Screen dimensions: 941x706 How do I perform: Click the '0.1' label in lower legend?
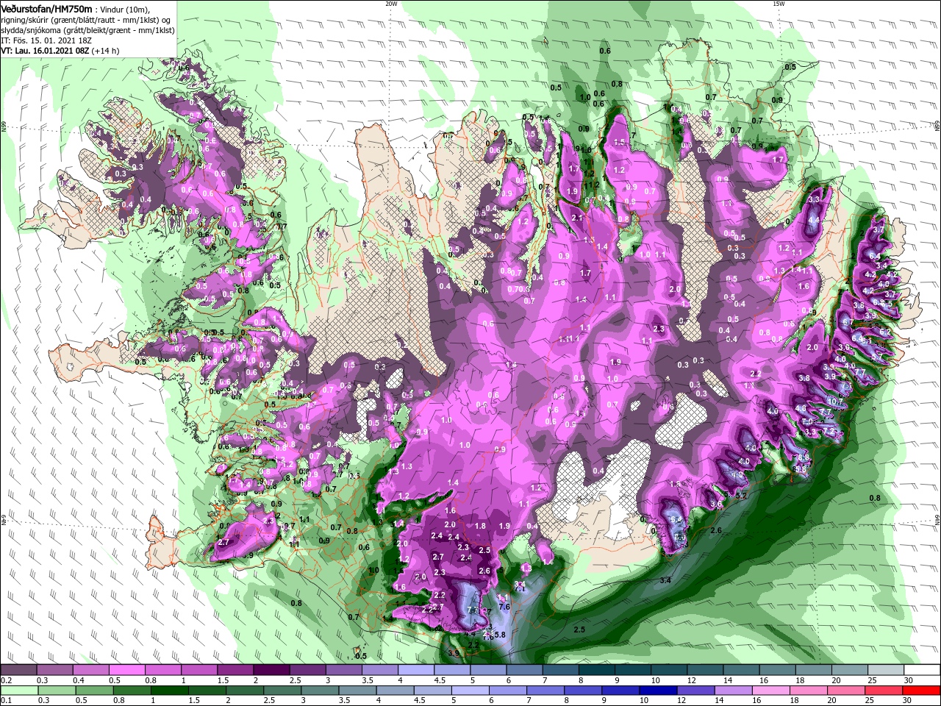7,700
